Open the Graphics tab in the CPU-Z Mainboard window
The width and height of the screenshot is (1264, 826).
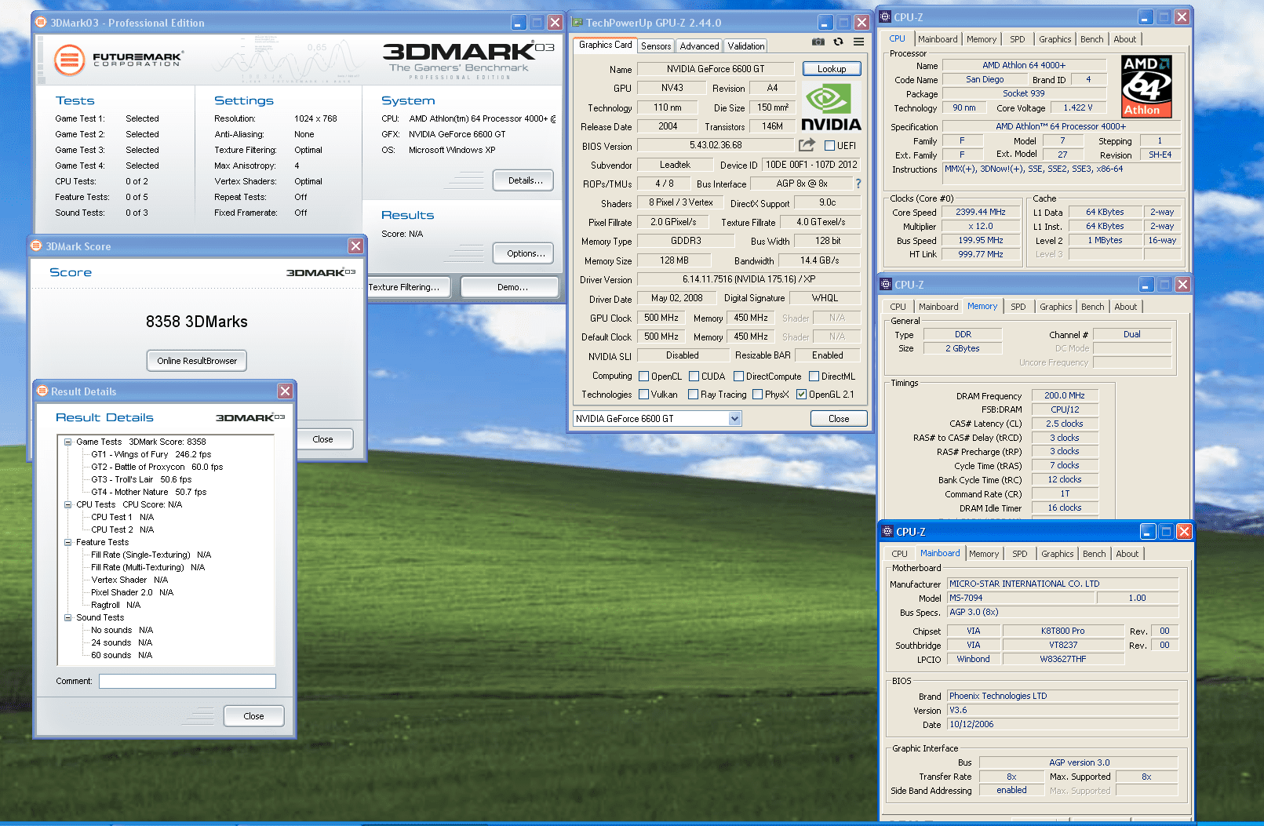click(x=1057, y=554)
